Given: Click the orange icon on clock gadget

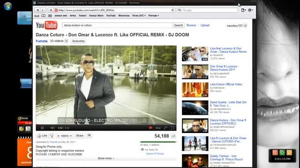Looking at the screenshot, I should 289,153.
